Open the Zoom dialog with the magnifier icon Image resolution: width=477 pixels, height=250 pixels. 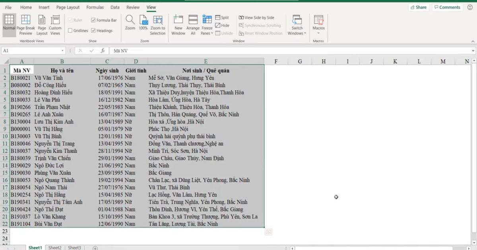tap(130, 24)
